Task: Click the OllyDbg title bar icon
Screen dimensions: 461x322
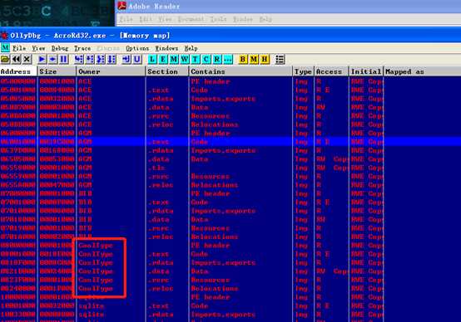Action: pos(4,36)
